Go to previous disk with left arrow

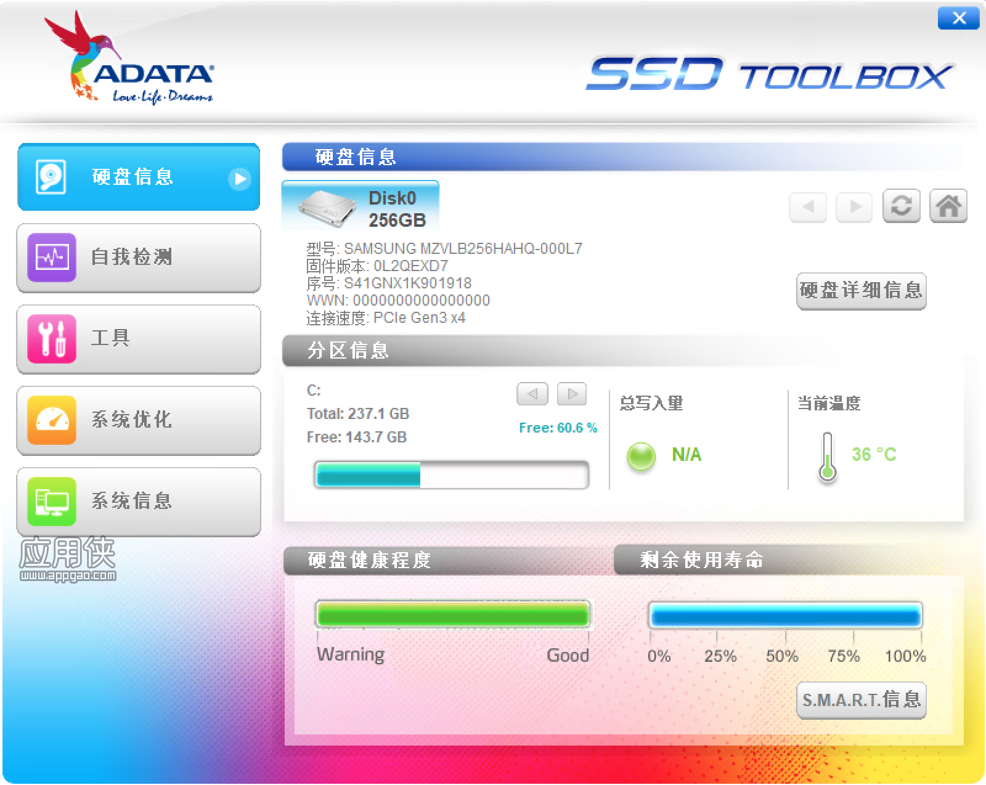point(807,206)
